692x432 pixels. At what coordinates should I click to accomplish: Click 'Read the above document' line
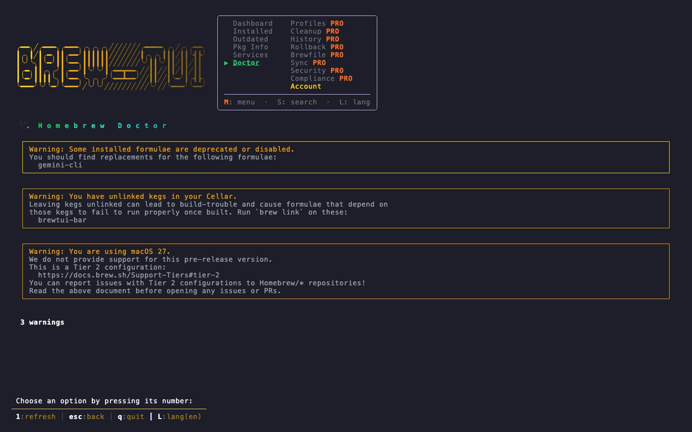(155, 291)
